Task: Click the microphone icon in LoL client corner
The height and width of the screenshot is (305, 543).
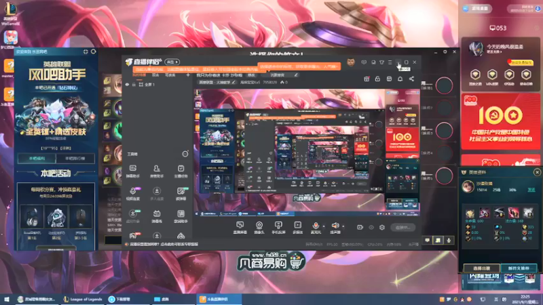Action: pyautogui.click(x=449, y=240)
